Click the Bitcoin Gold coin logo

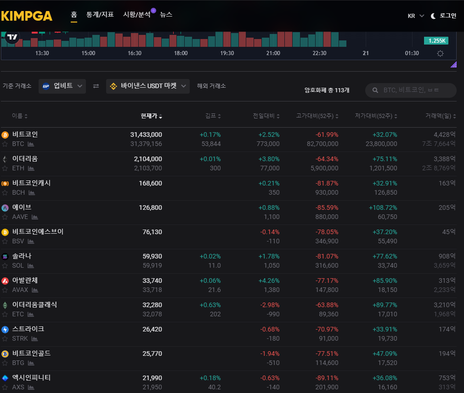point(5,354)
